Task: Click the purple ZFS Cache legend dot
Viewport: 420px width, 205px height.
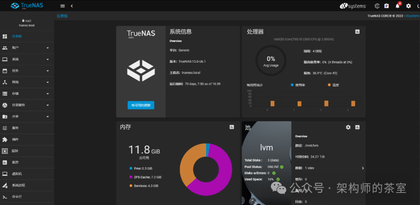Action: (131, 177)
